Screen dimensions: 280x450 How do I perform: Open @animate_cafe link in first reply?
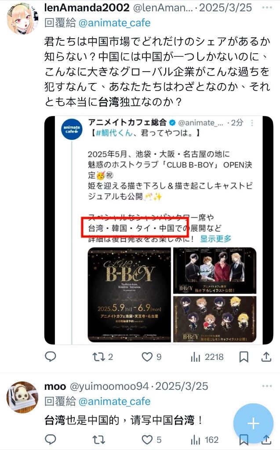[x=114, y=23]
